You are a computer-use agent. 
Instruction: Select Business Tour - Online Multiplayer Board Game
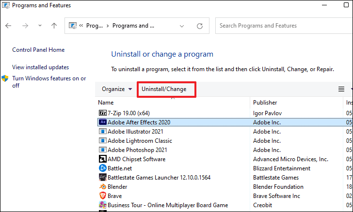tap(168, 205)
